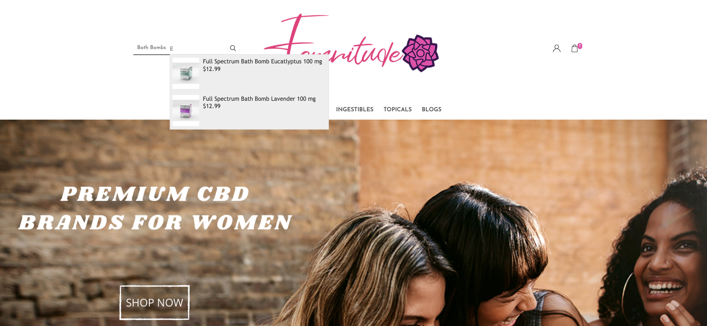Open Full Spectrum Bath Bomb Eucalyptus suggestion

262,62
